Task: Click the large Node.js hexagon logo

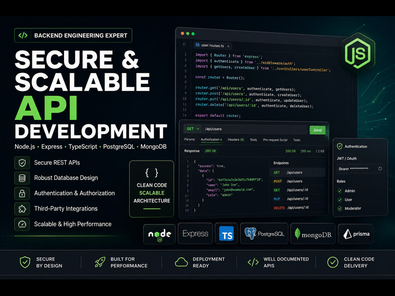Action: (x=358, y=53)
